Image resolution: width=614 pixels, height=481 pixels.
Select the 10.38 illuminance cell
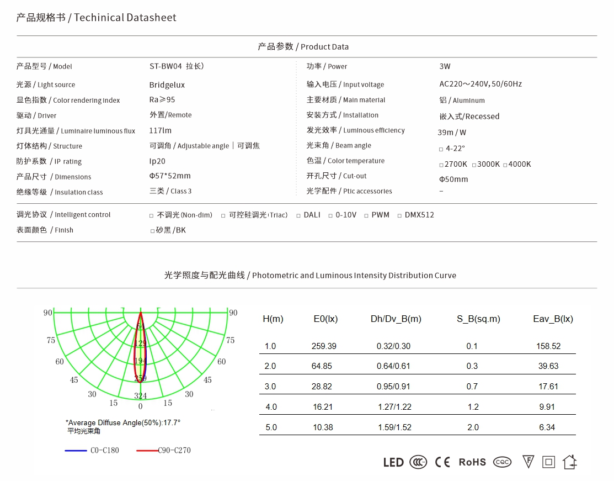point(323,427)
